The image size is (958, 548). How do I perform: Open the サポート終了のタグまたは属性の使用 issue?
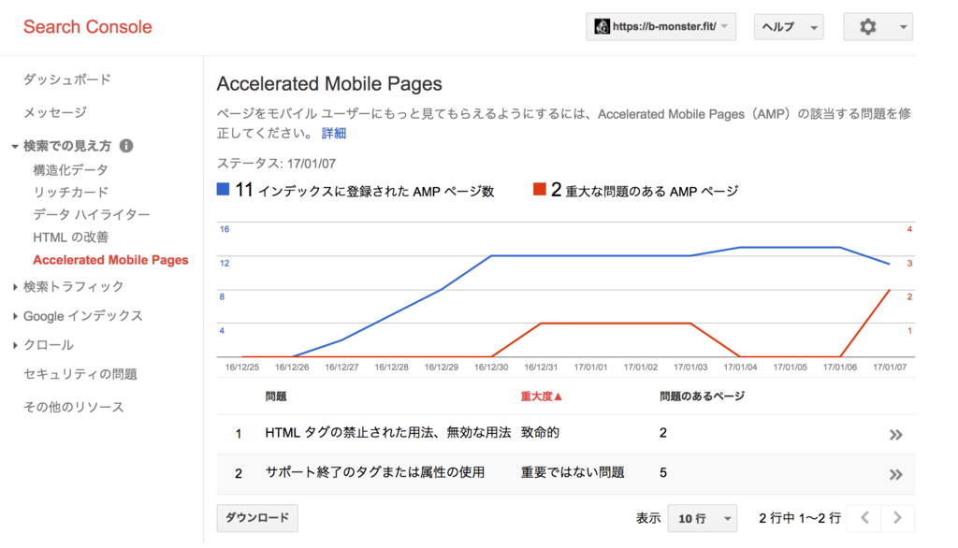tap(374, 472)
